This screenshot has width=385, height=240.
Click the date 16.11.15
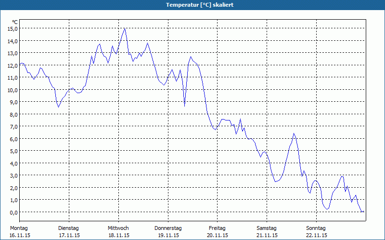pyautogui.click(x=20, y=235)
